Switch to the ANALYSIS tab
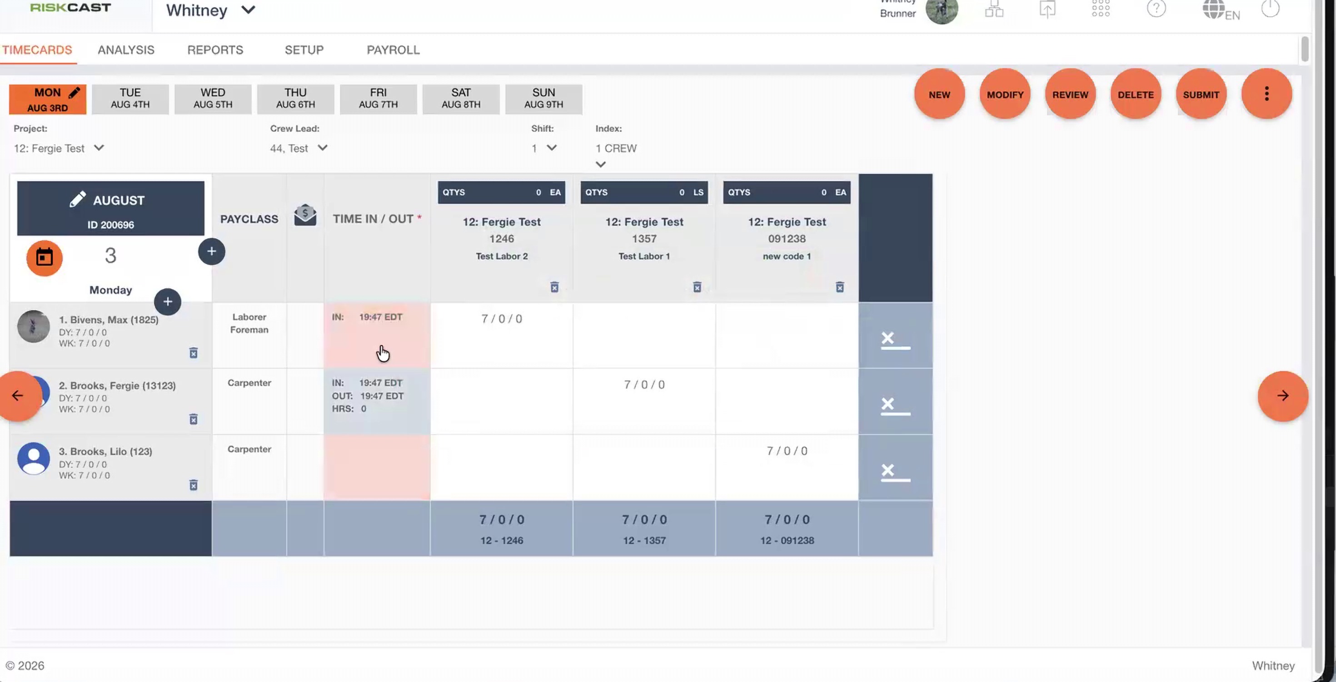The image size is (1336, 682). [x=126, y=50]
